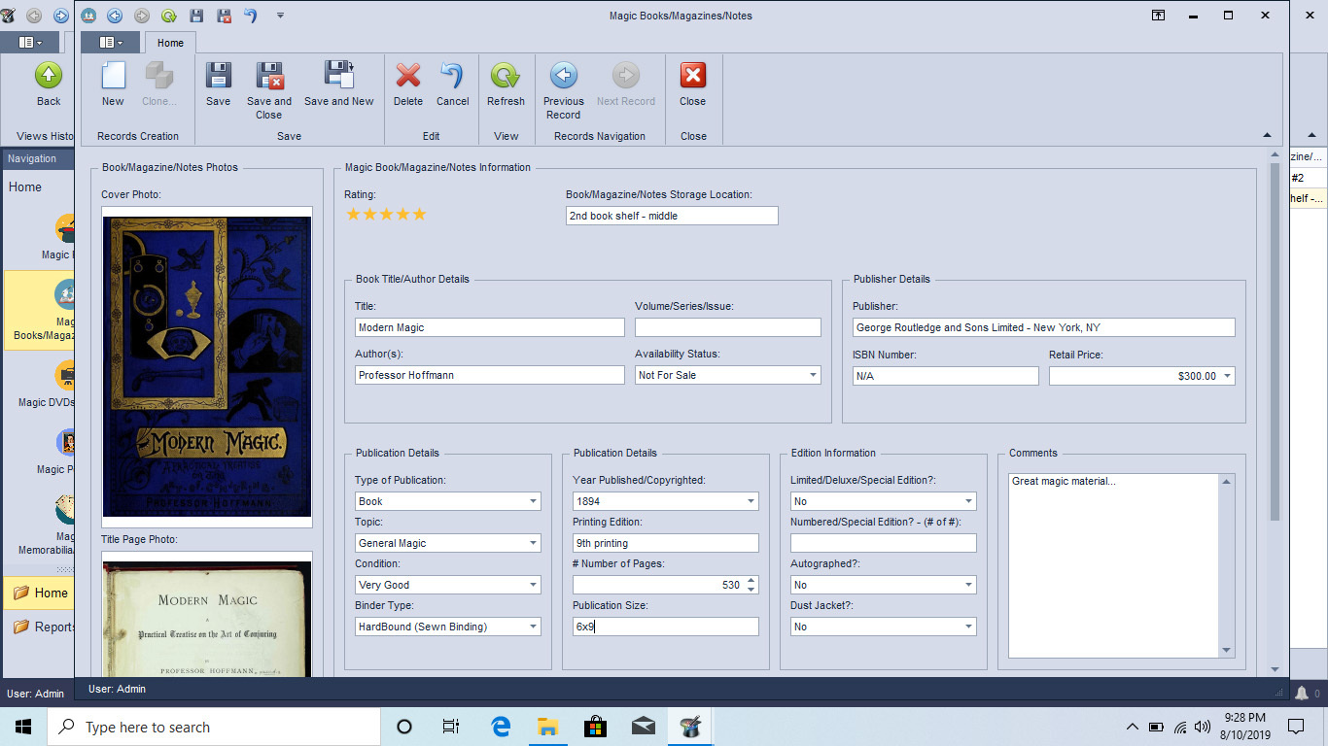
Task: Click the Publisher input field
Action: click(x=1043, y=327)
